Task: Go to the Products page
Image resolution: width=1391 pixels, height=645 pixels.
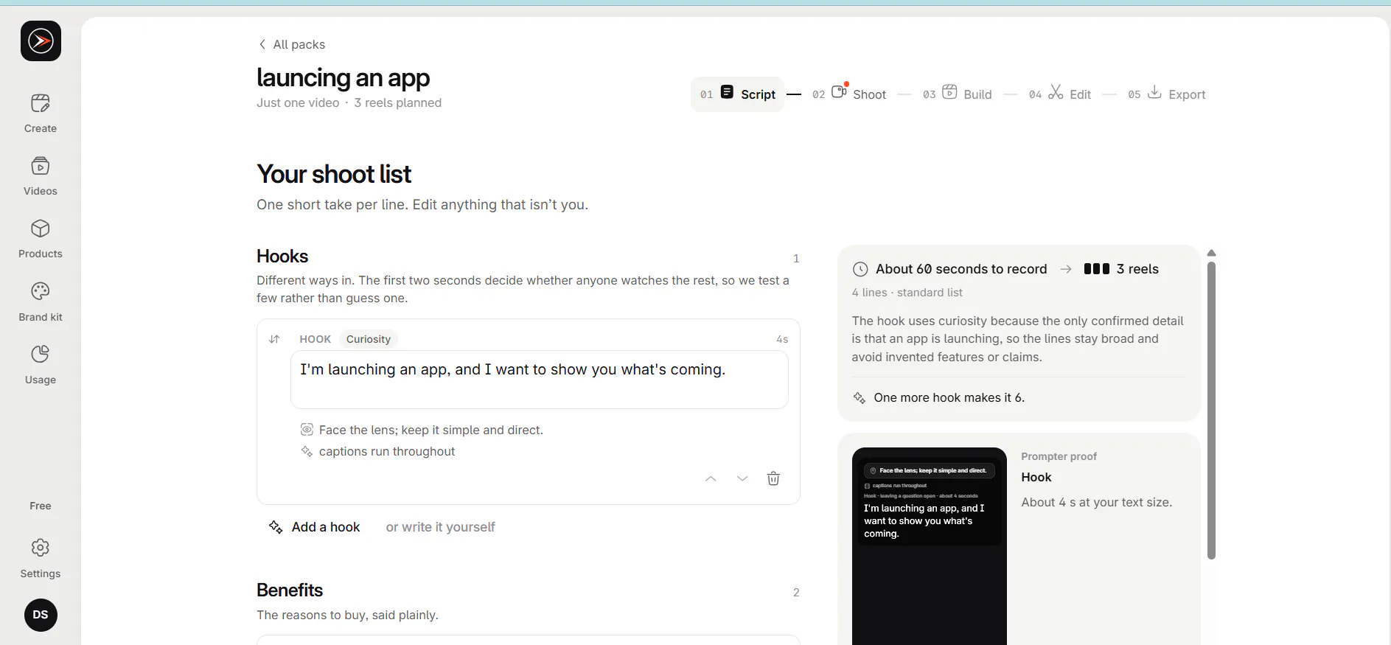Action: [41, 239]
